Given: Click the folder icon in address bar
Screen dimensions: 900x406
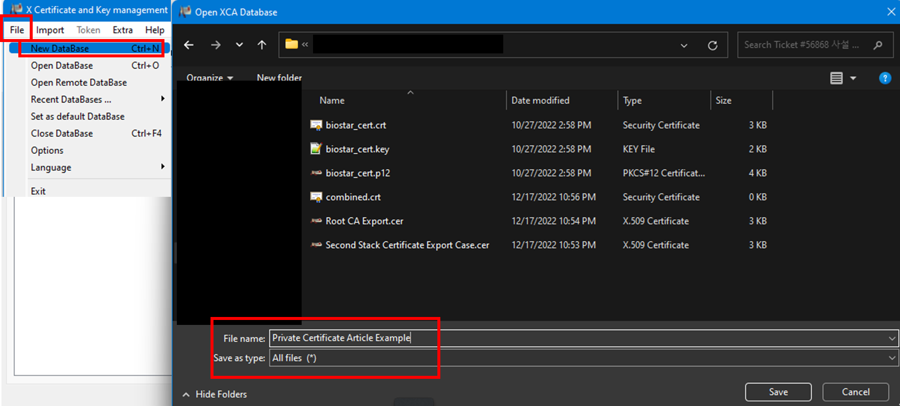Looking at the screenshot, I should point(292,44).
